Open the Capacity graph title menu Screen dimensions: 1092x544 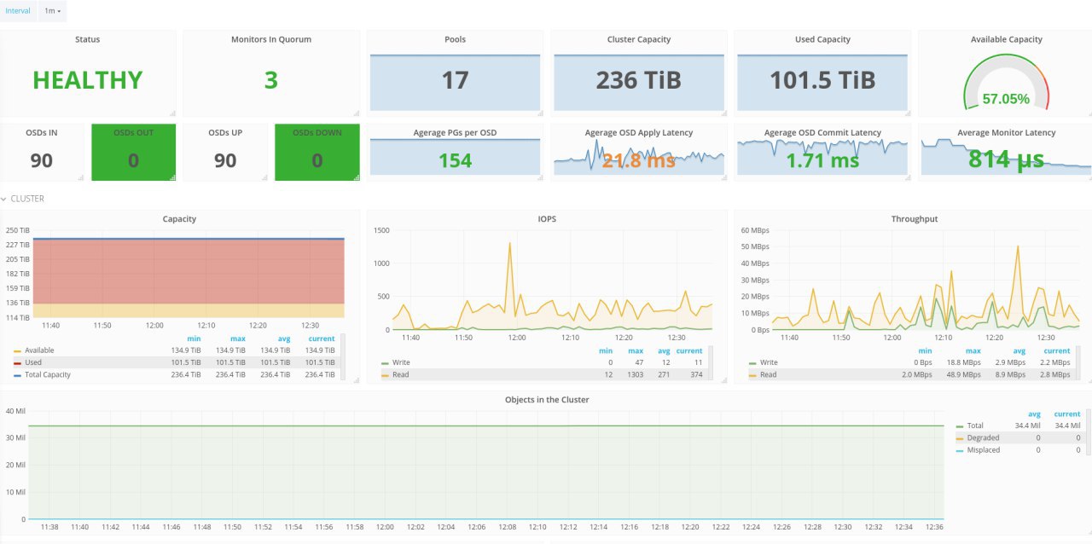pyautogui.click(x=179, y=219)
